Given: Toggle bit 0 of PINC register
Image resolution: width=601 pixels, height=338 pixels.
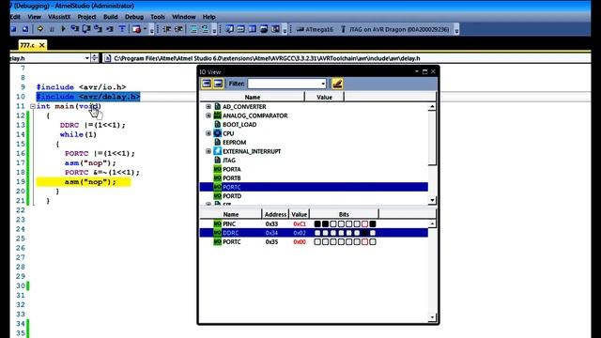Looking at the screenshot, I should point(373,223).
